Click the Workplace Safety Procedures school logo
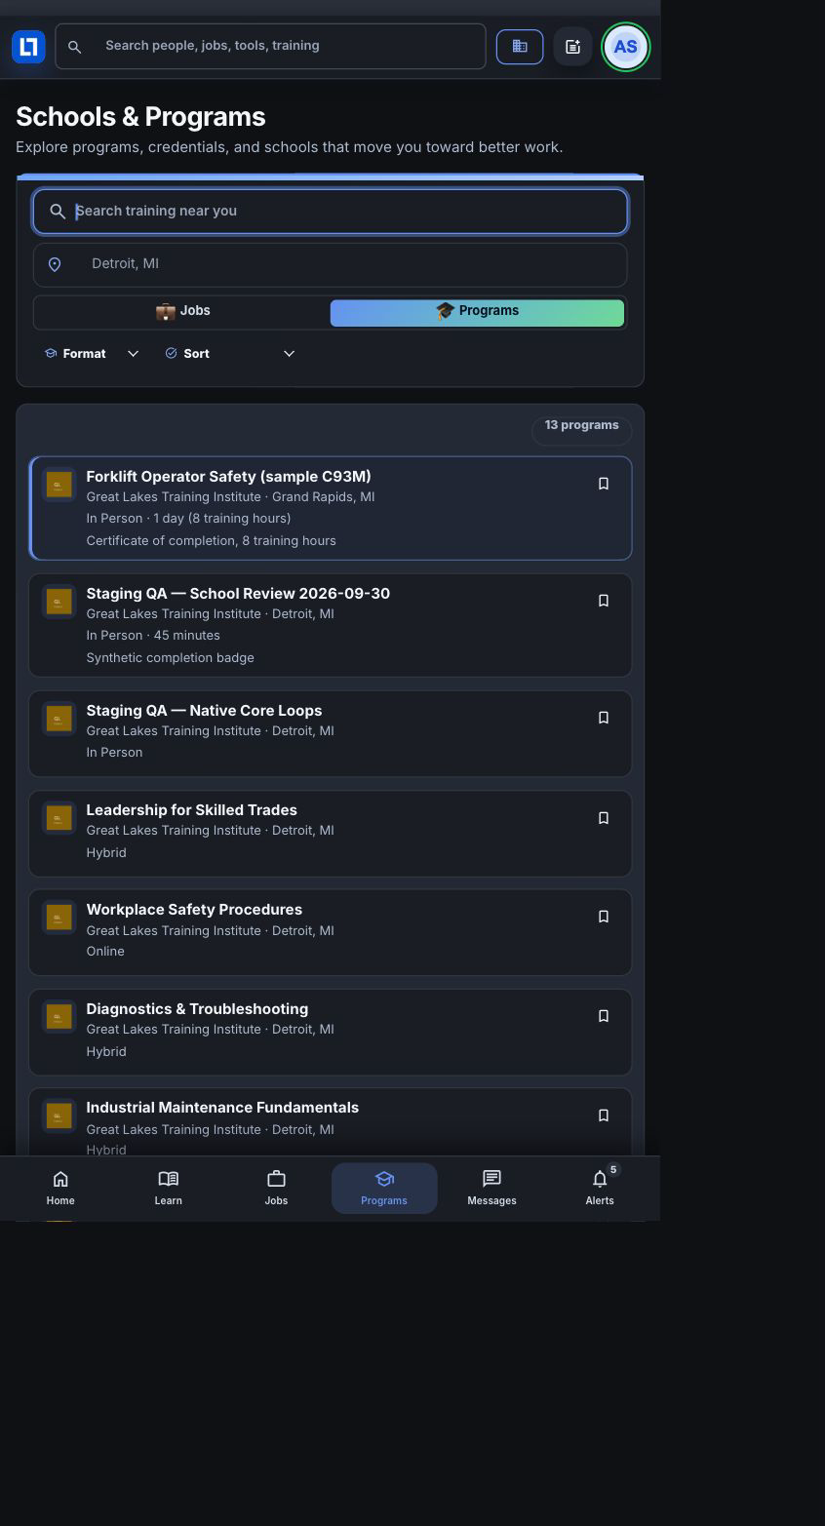This screenshot has height=1526, width=825. coord(59,918)
